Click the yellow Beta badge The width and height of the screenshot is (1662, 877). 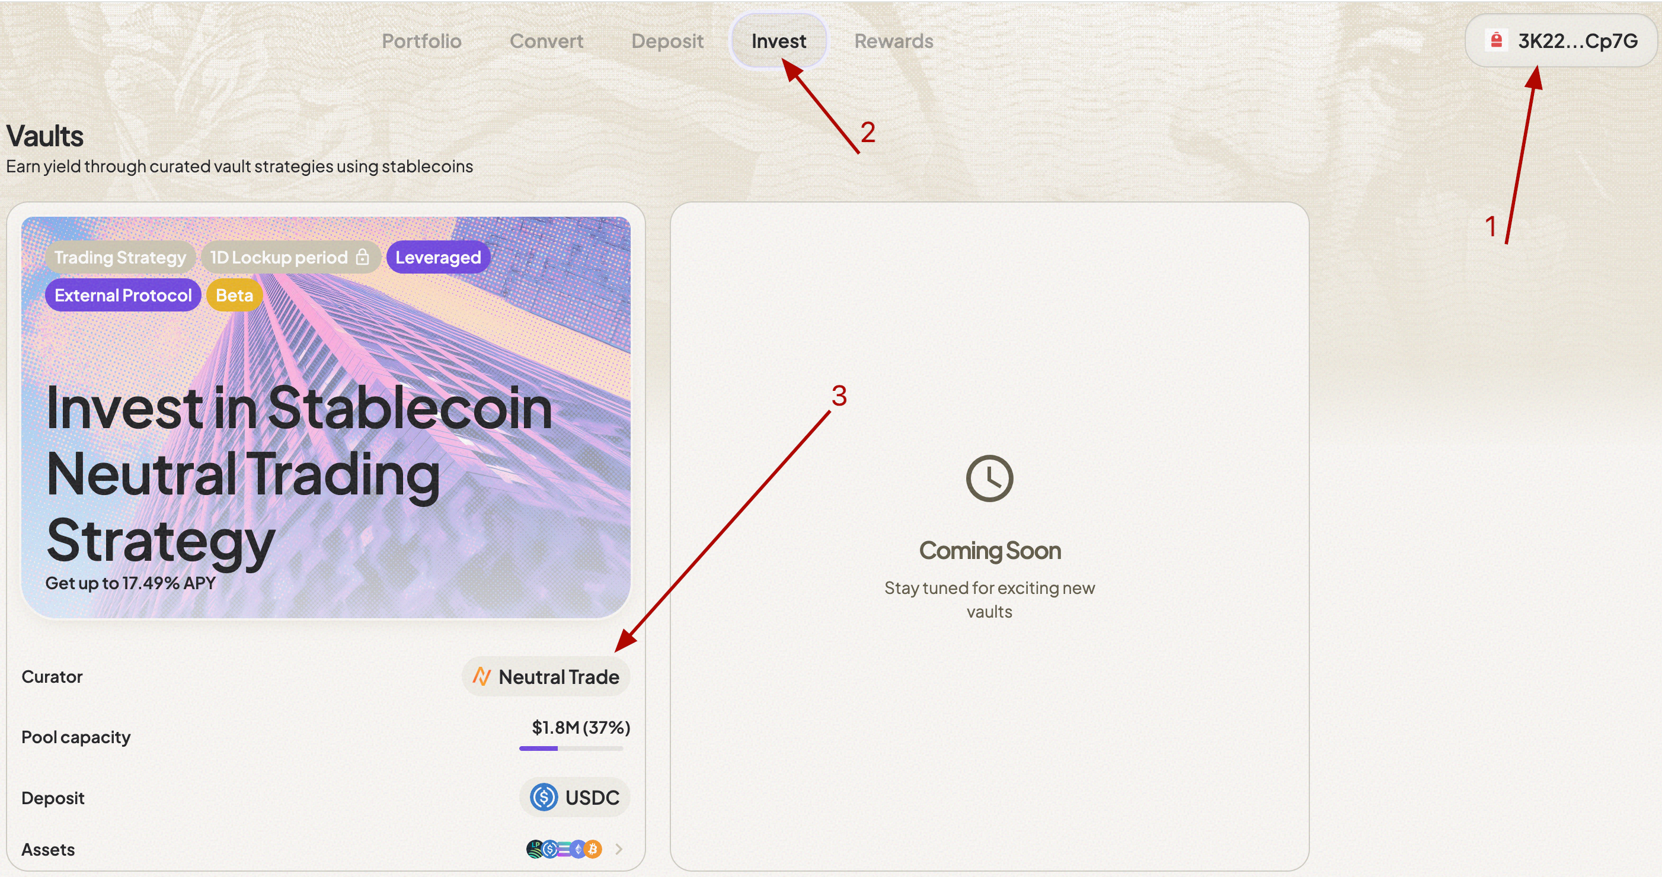[x=234, y=295]
